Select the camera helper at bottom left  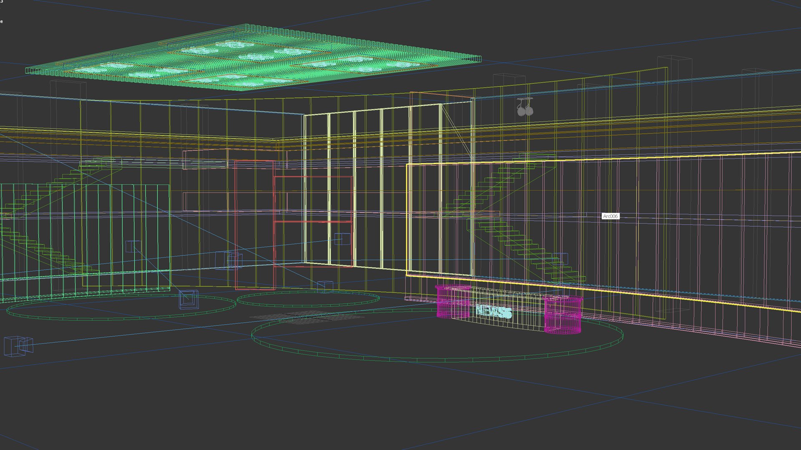point(18,346)
